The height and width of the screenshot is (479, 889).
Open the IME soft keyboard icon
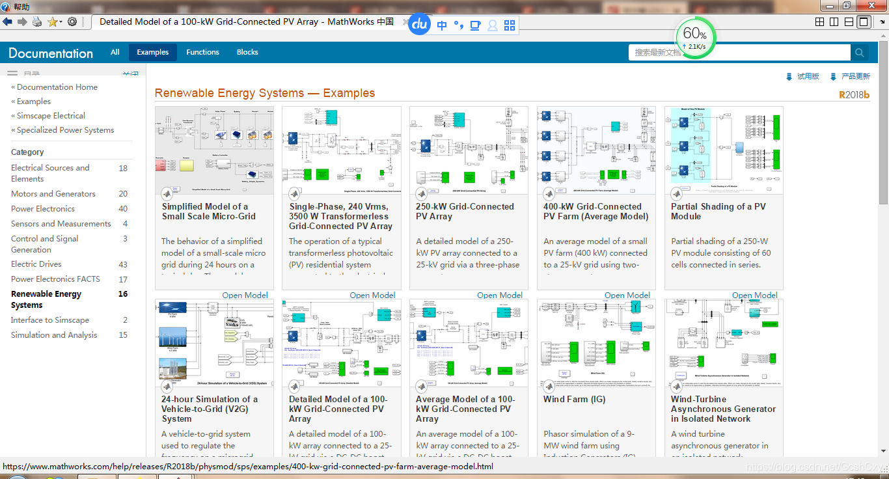[475, 25]
